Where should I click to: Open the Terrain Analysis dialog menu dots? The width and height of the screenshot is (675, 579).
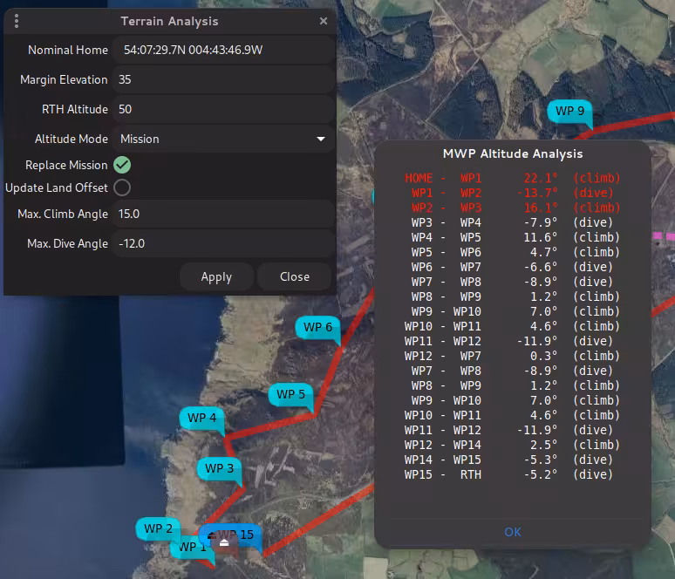tap(17, 21)
